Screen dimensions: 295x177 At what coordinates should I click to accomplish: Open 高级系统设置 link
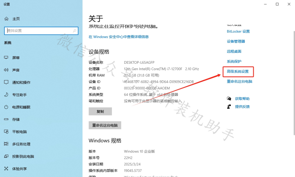click(x=238, y=71)
